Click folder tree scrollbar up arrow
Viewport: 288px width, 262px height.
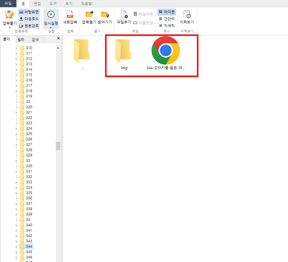coord(58,48)
